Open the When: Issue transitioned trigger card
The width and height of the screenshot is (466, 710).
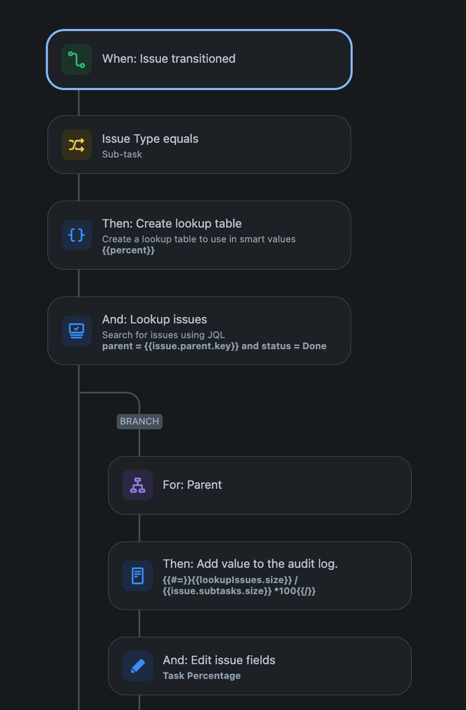(x=199, y=59)
